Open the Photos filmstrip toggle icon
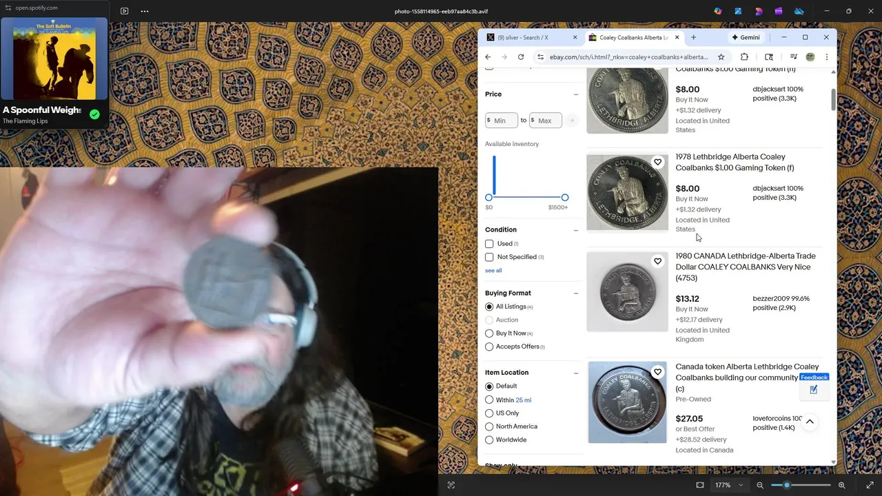The height and width of the screenshot is (496, 882). coord(124,11)
